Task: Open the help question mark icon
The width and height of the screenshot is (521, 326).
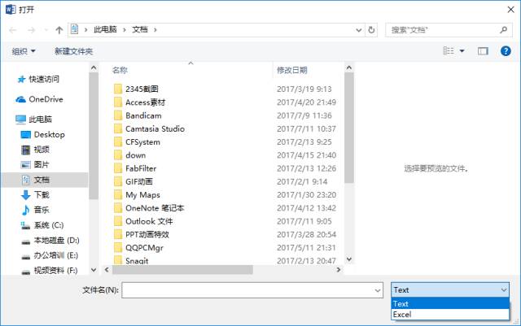Action: point(506,51)
